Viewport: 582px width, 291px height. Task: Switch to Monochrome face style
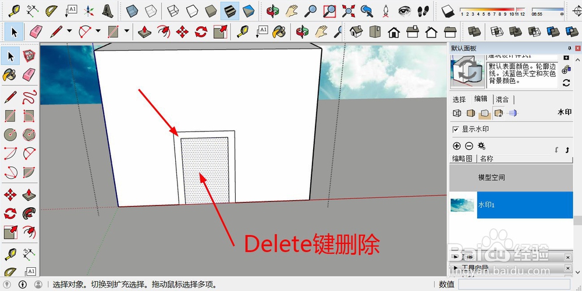pyautogui.click(x=249, y=10)
